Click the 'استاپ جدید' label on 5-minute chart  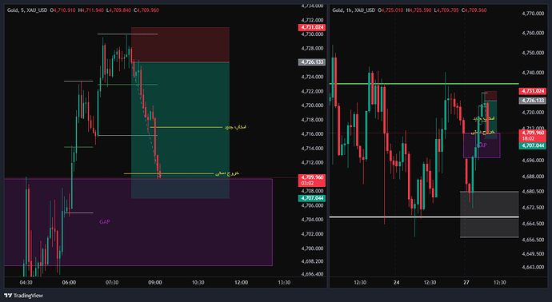[x=235, y=126]
